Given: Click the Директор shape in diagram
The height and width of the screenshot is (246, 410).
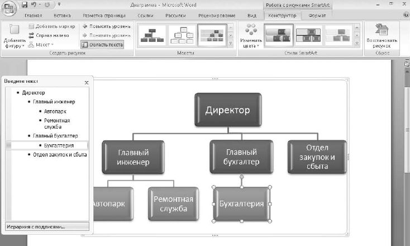Looking at the screenshot, I should [x=228, y=110].
